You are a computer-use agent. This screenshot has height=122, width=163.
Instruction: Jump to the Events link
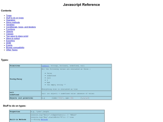pos(9,45)
